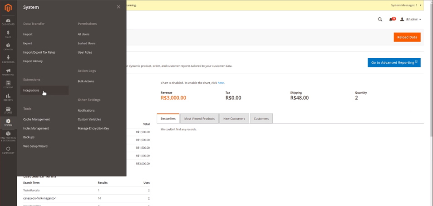Expand the db1admin account dropdown
The width and height of the screenshot is (433, 206).
tap(411, 20)
